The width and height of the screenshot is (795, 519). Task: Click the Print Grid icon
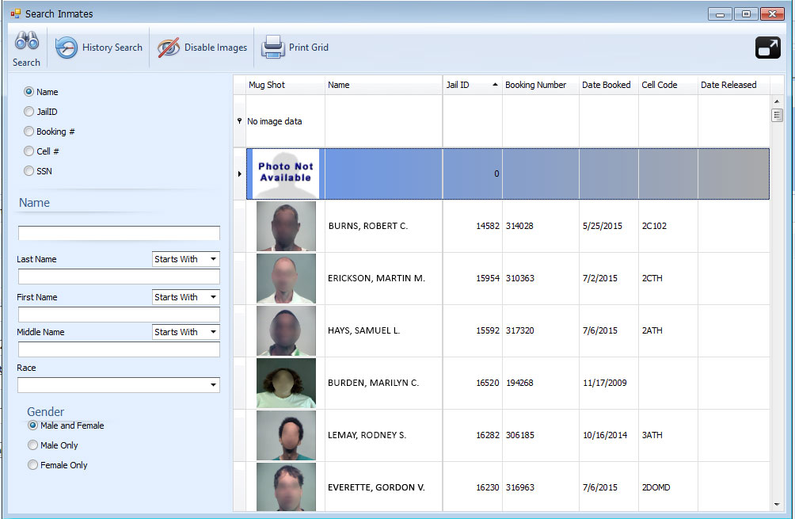(x=272, y=47)
